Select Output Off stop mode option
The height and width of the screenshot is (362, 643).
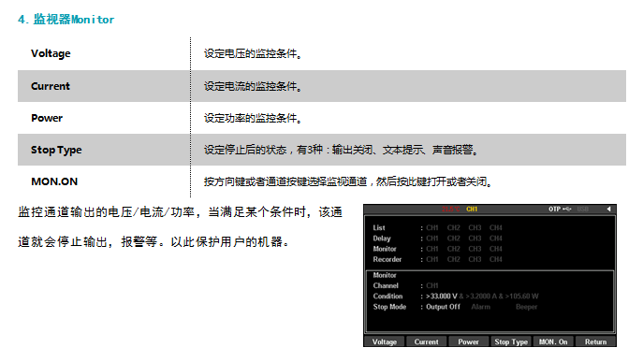(443, 307)
